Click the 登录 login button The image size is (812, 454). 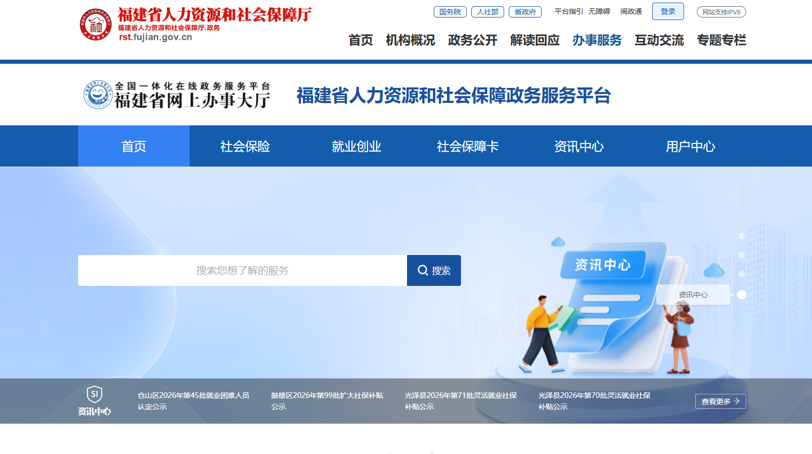point(668,11)
